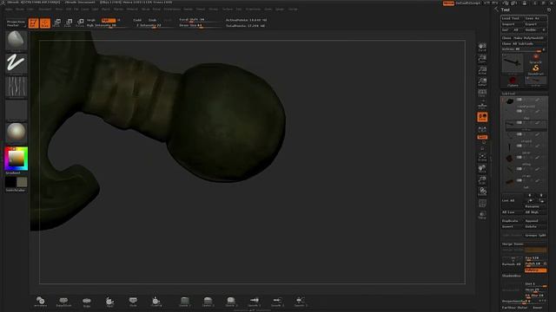Viewport: 556px width, 312px height.
Task: Toggle the orange Rgb paint mode
Action: (108, 20)
